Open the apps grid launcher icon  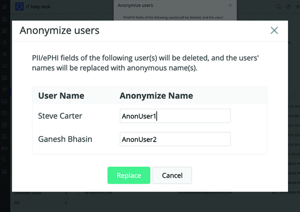[4, 7]
